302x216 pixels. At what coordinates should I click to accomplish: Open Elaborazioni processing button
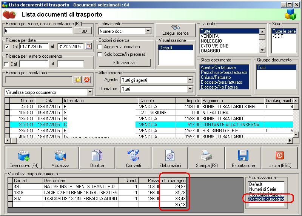pos(170,158)
